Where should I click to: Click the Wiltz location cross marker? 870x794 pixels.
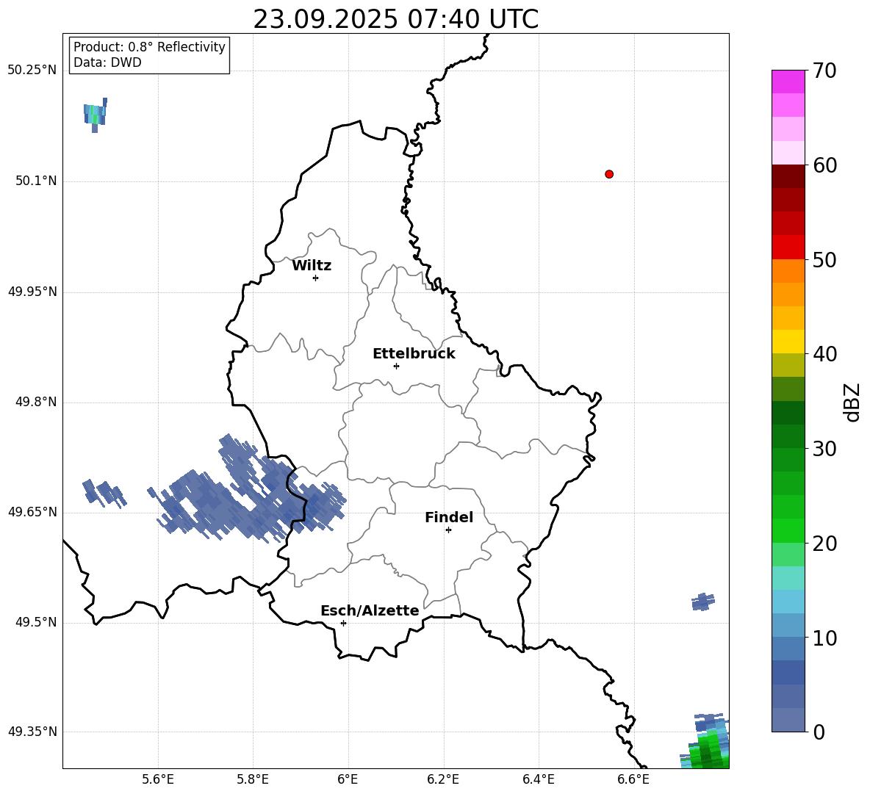316,278
